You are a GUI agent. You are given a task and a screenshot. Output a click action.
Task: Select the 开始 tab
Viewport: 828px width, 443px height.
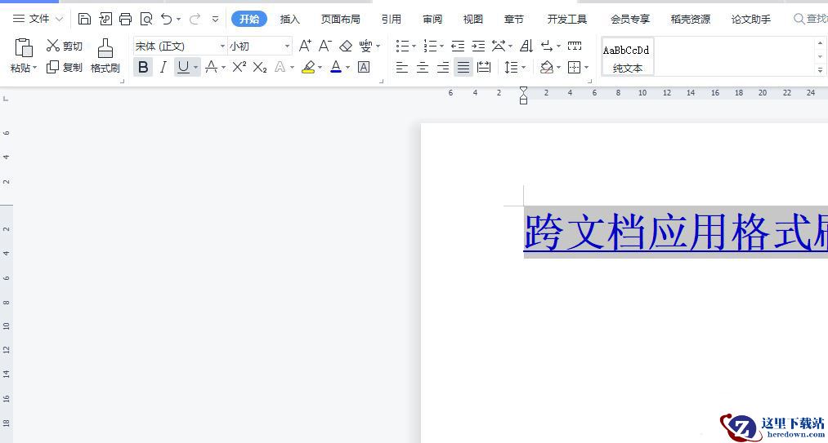point(249,20)
